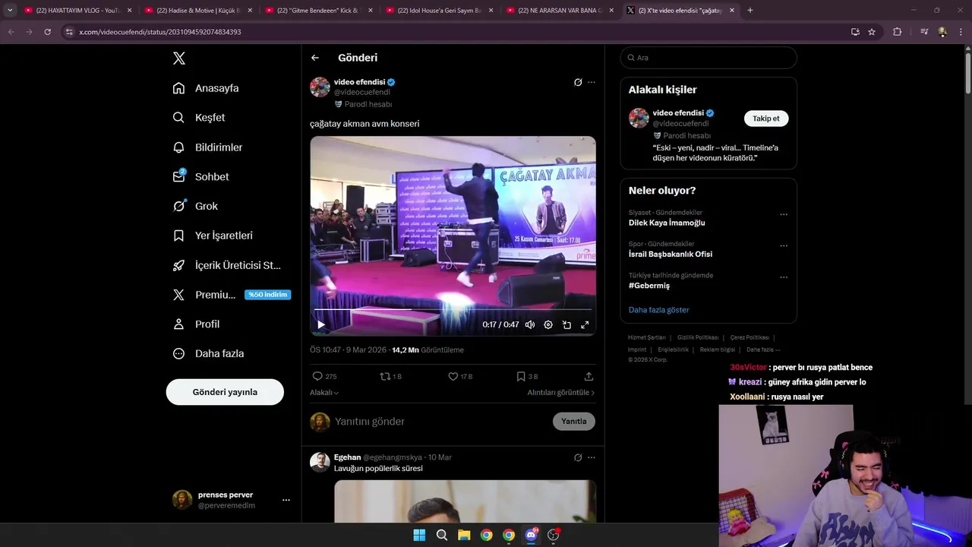Screen dimensions: 972x547
Task: Click the Grok icon on video efendisi post
Action: pyautogui.click(x=578, y=82)
